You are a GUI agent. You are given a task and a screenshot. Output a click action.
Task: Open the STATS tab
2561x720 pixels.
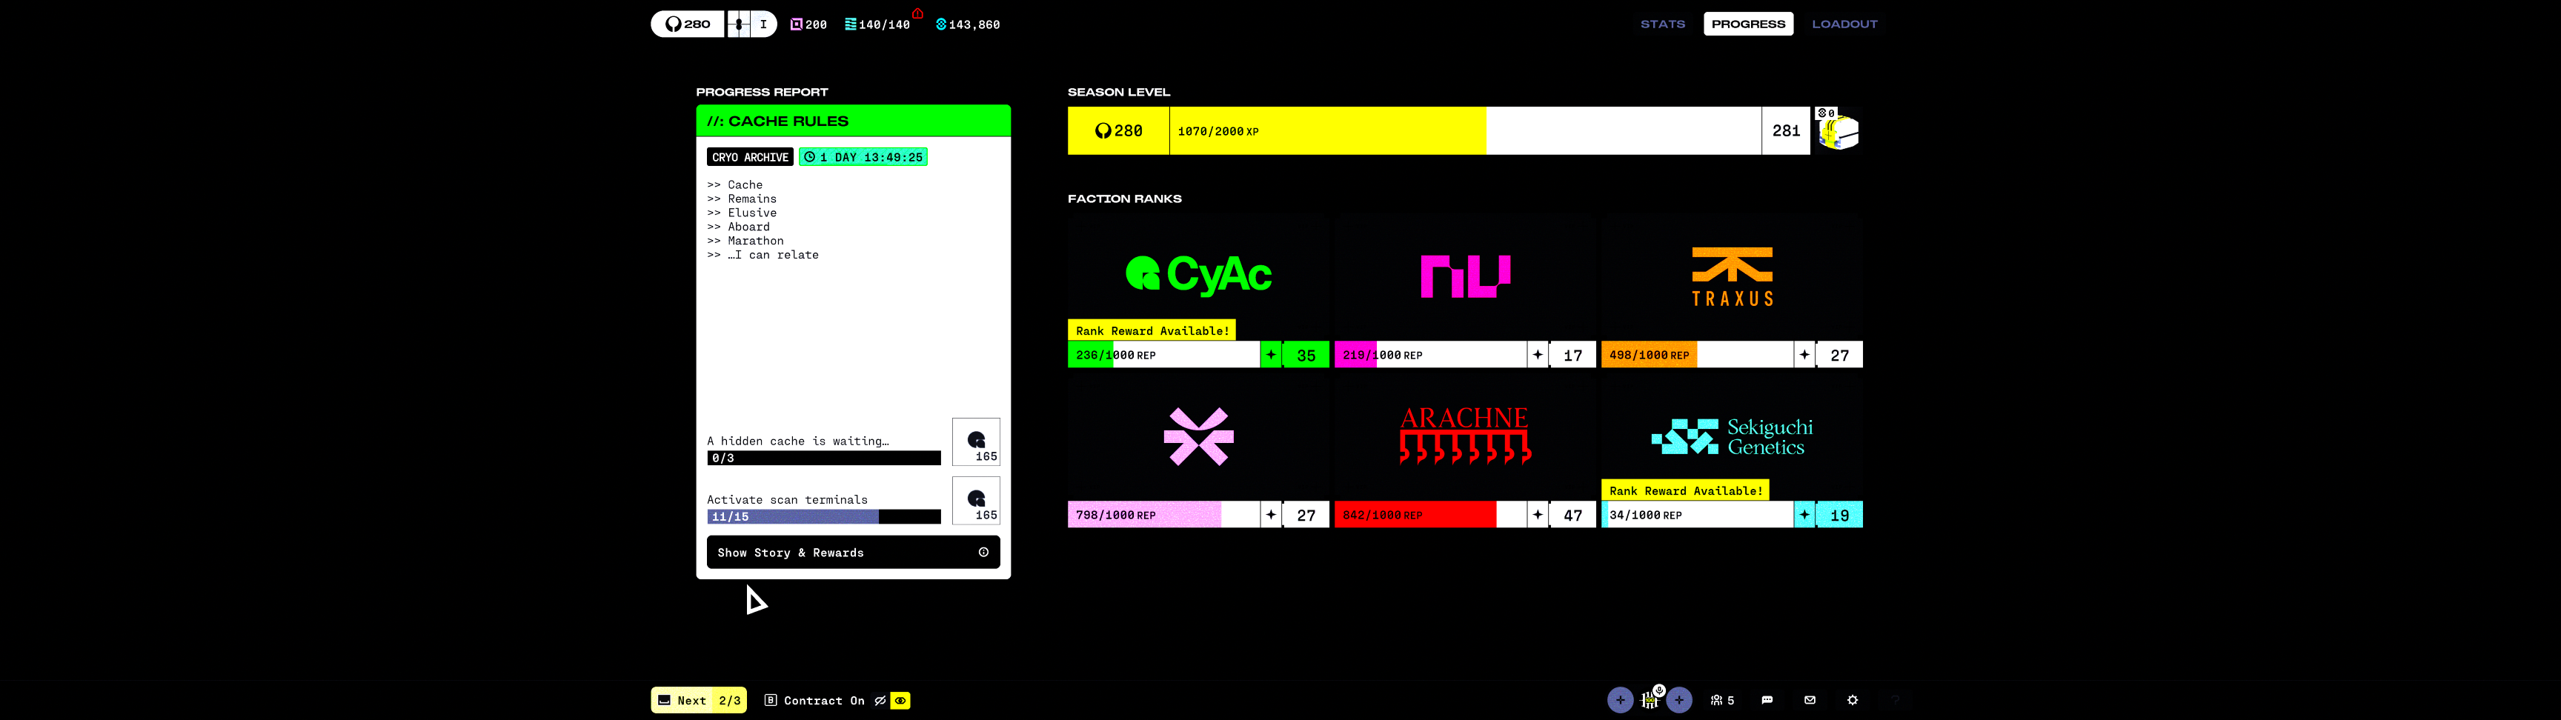(x=1662, y=24)
